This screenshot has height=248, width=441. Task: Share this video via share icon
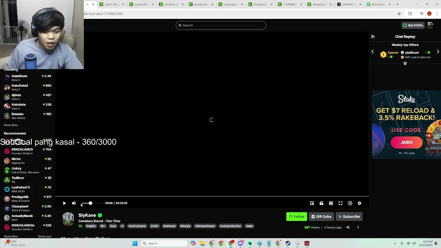tap(348, 227)
